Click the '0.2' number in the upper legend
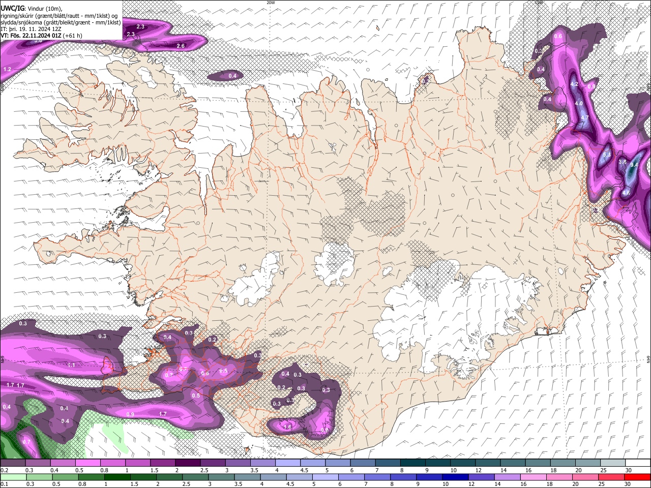 5,470
